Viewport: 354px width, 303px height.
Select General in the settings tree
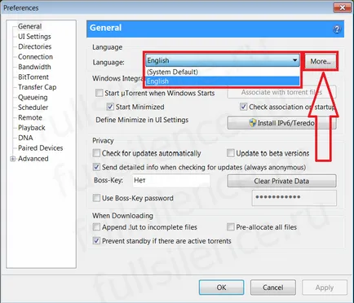click(29, 26)
